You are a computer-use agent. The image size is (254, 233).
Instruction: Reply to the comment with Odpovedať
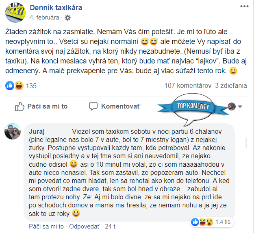pos(84,226)
